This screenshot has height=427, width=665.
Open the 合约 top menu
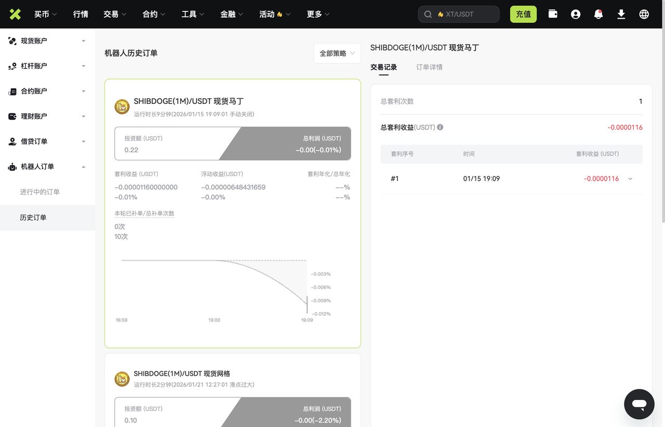[x=154, y=14]
